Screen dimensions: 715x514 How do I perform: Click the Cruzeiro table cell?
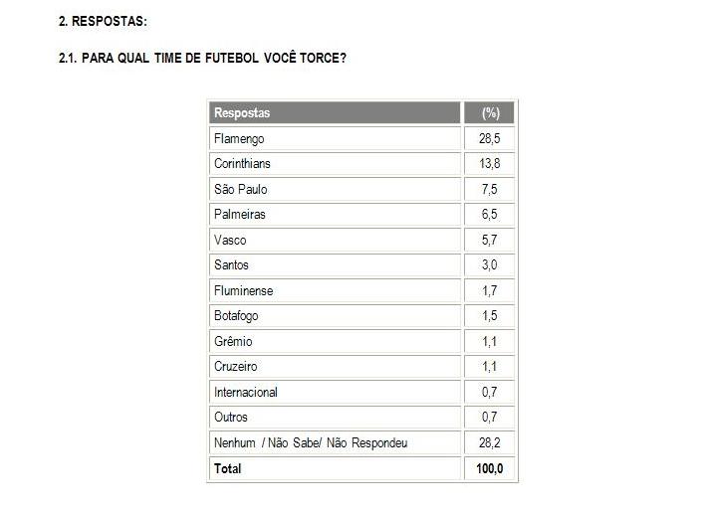235,367
